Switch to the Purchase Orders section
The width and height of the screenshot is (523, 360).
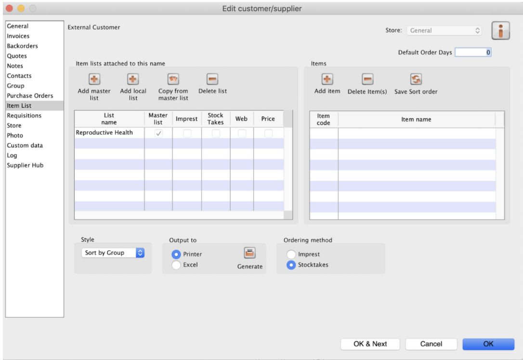tap(30, 96)
